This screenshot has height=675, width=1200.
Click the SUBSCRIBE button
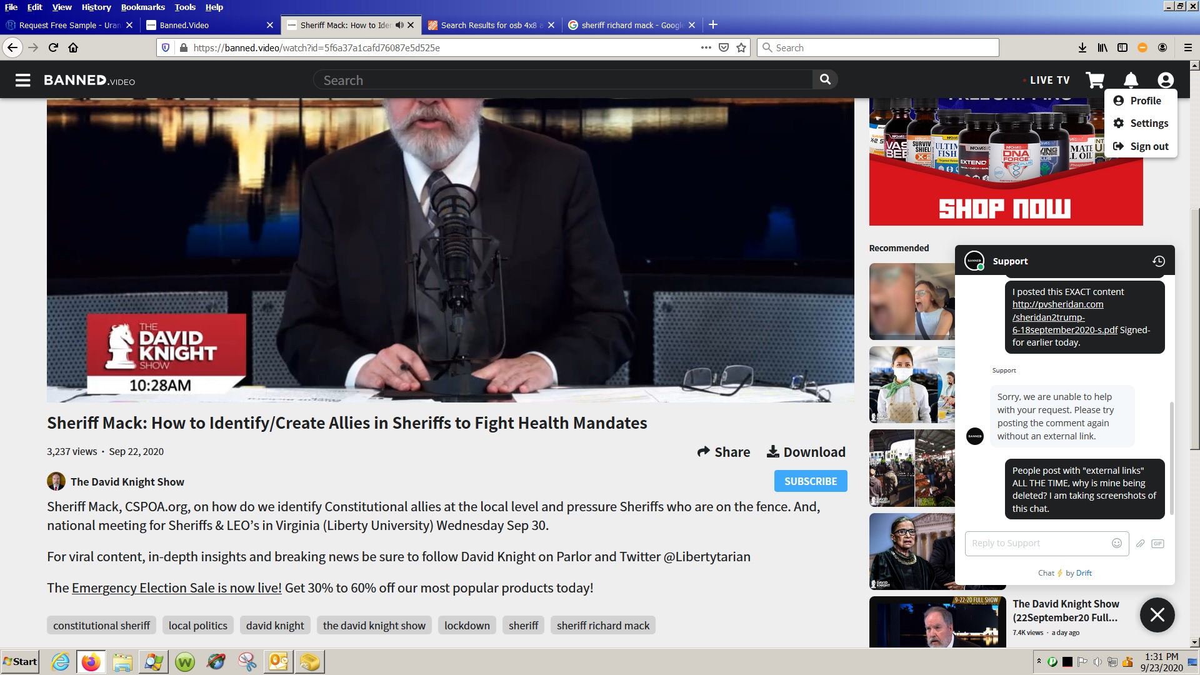(x=811, y=481)
